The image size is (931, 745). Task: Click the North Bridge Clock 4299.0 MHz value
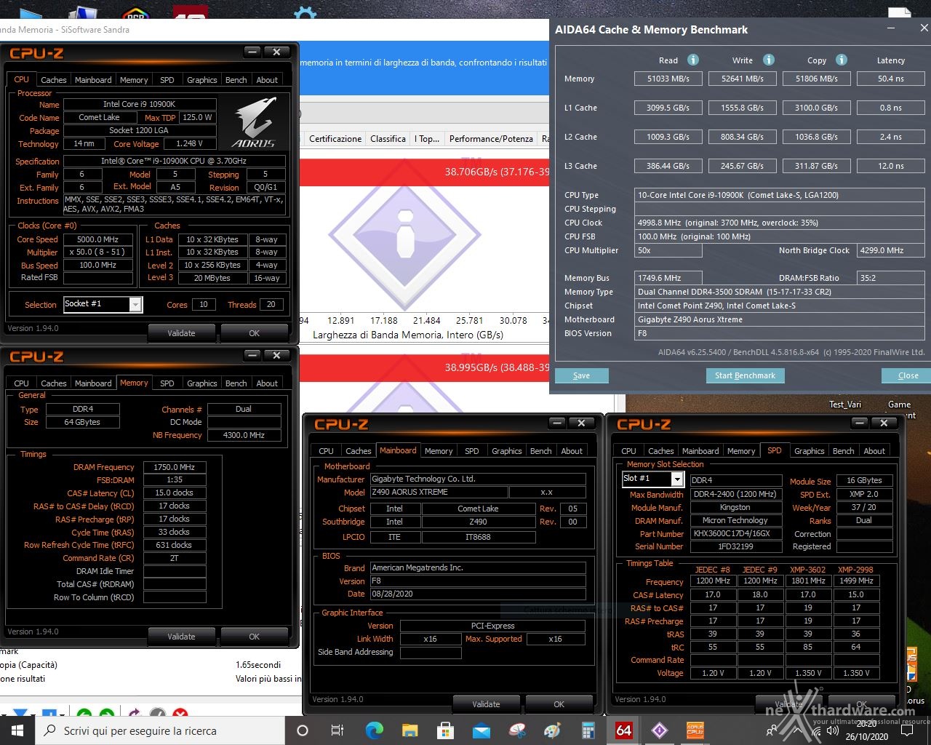pyautogui.click(x=890, y=250)
